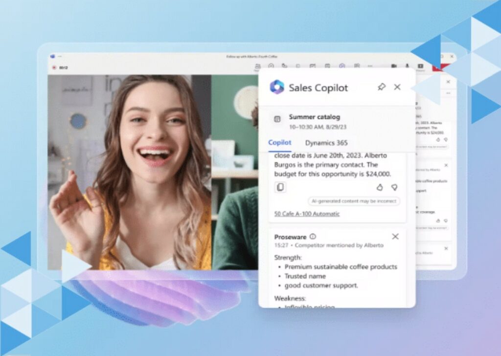Image resolution: width=501 pixels, height=356 pixels.
Task: Click the red recording indicator
Action: pos(54,67)
